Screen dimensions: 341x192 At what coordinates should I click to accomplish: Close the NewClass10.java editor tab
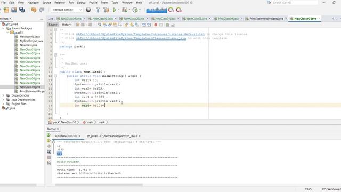(x=319, y=19)
